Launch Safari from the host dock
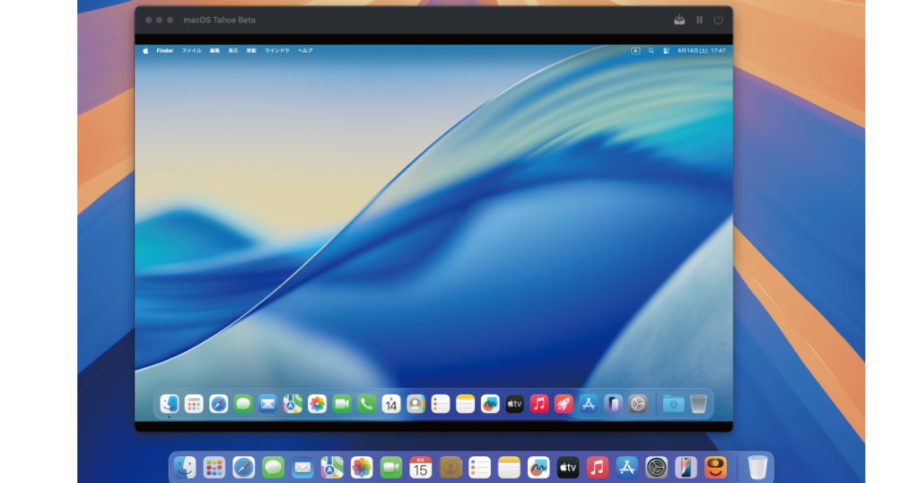Screen dimensions: 919x483 tap(243, 467)
